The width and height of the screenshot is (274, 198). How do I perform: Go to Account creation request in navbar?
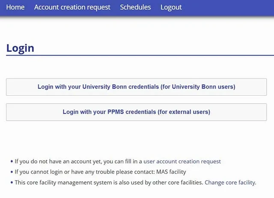[72, 7]
